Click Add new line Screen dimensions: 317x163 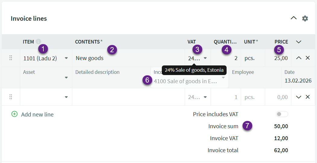click(x=37, y=114)
